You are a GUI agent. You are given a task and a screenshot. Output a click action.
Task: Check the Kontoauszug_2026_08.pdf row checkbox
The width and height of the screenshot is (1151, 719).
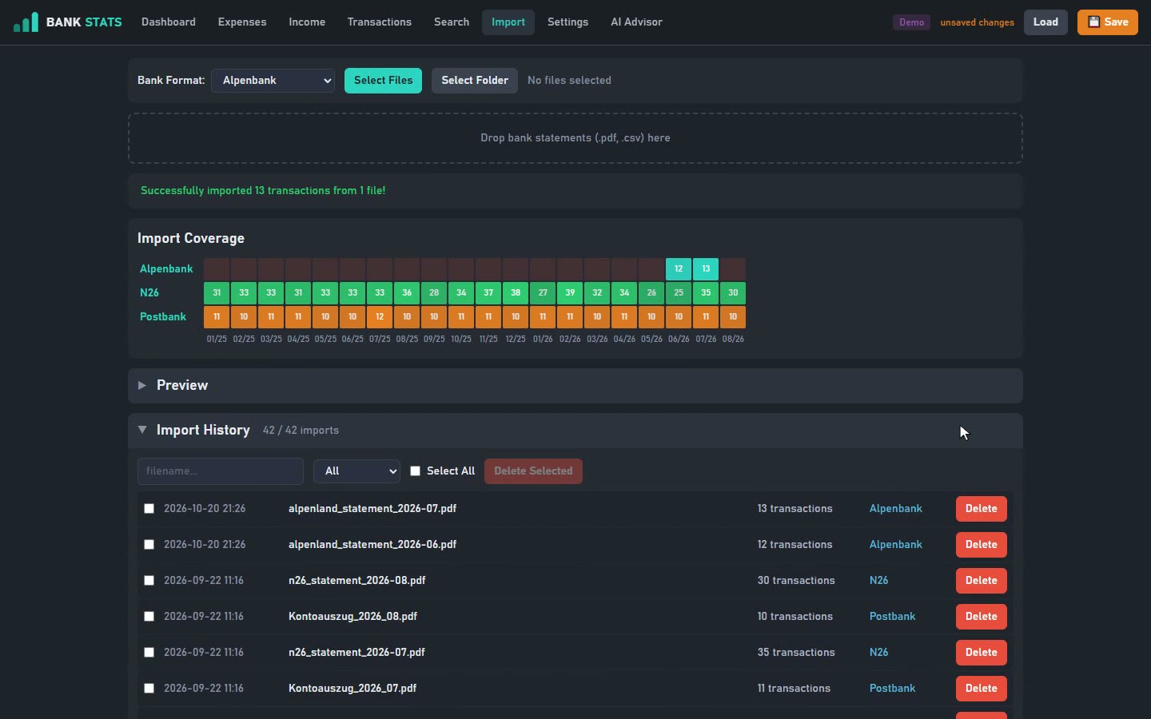[149, 617]
